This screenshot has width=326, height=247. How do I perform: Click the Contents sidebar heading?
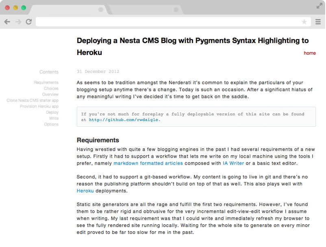click(x=49, y=72)
